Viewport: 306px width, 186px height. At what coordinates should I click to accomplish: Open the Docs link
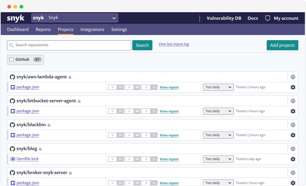click(x=252, y=18)
